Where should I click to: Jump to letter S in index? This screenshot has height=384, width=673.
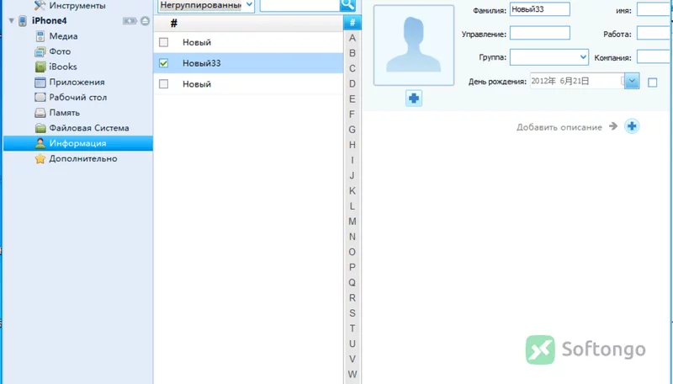click(352, 313)
